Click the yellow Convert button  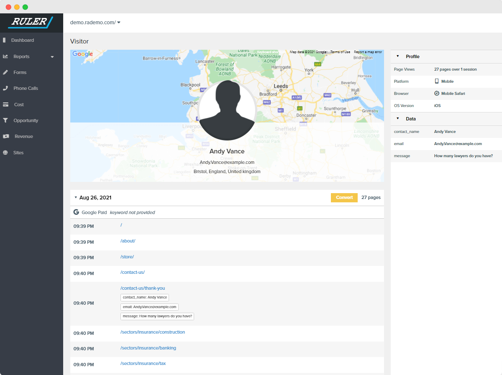(x=344, y=197)
